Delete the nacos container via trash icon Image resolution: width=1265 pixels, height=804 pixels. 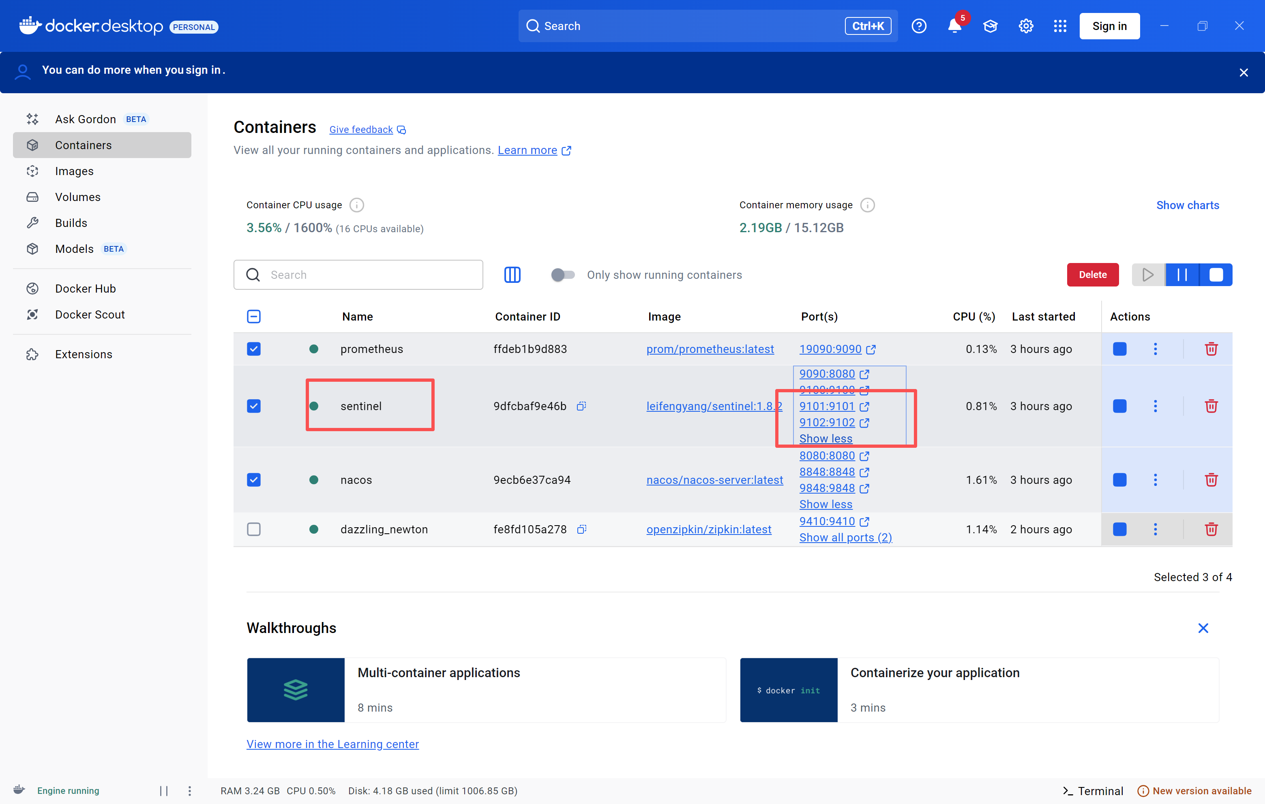[x=1211, y=480]
